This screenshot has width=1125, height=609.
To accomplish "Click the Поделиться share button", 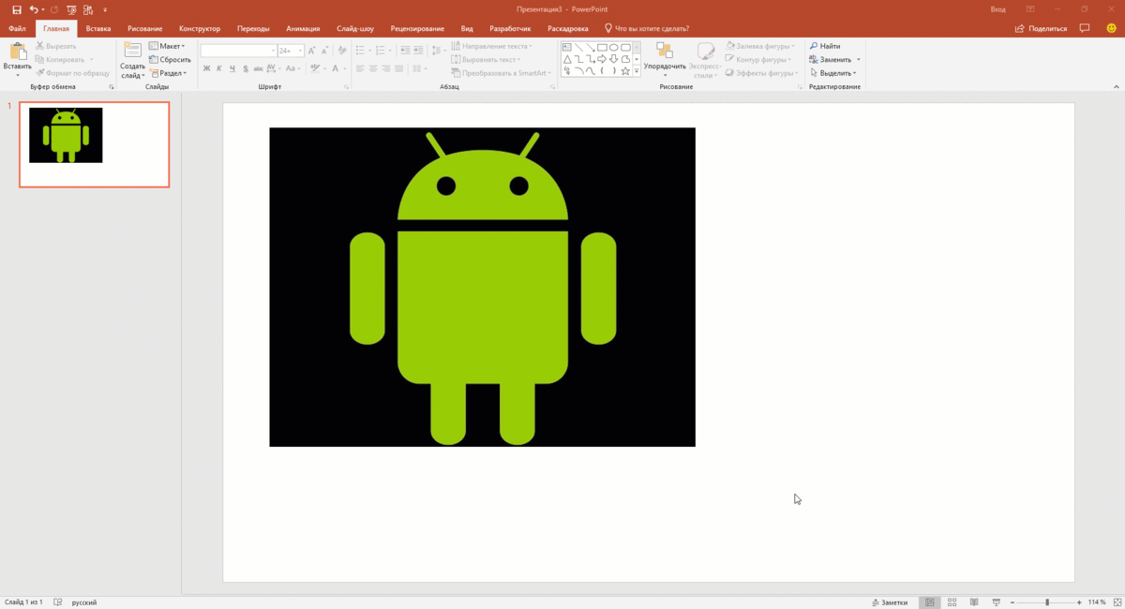I will point(1042,28).
